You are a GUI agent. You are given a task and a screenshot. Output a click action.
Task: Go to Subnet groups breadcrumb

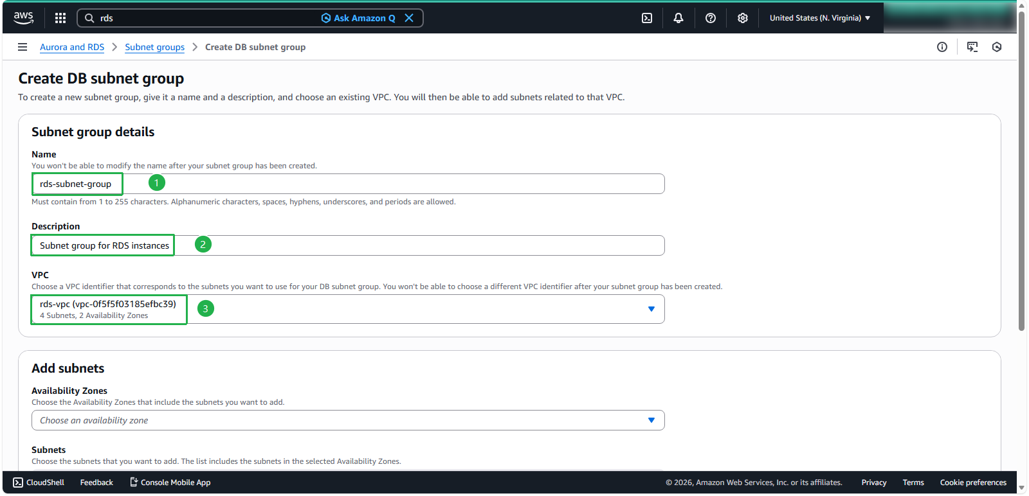[x=154, y=47]
